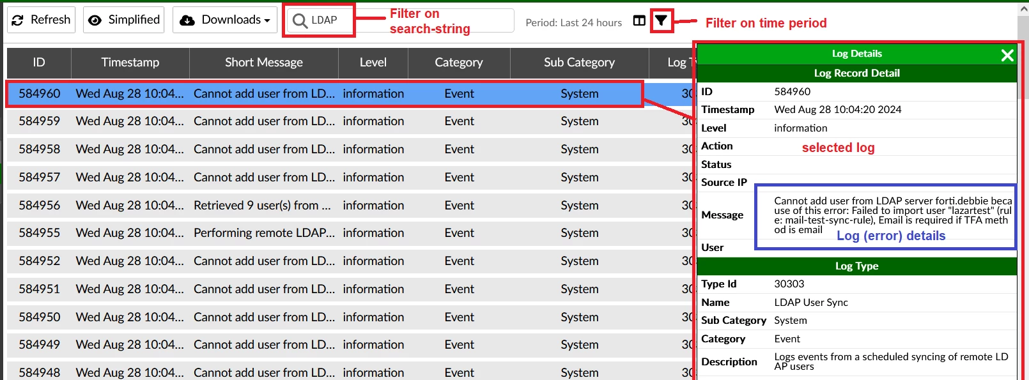Screen dimensions: 1029x380
Task: Click the search field containing LDAP
Action: [399, 20]
